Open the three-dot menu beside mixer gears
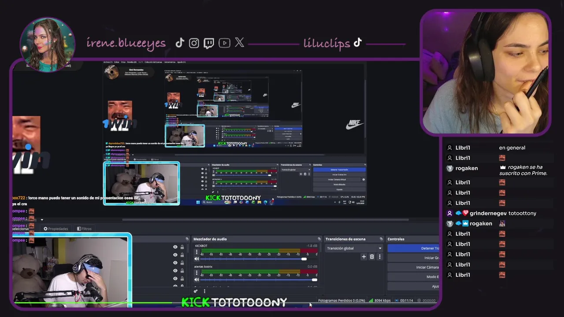This screenshot has height=317, width=564. pyautogui.click(x=204, y=291)
